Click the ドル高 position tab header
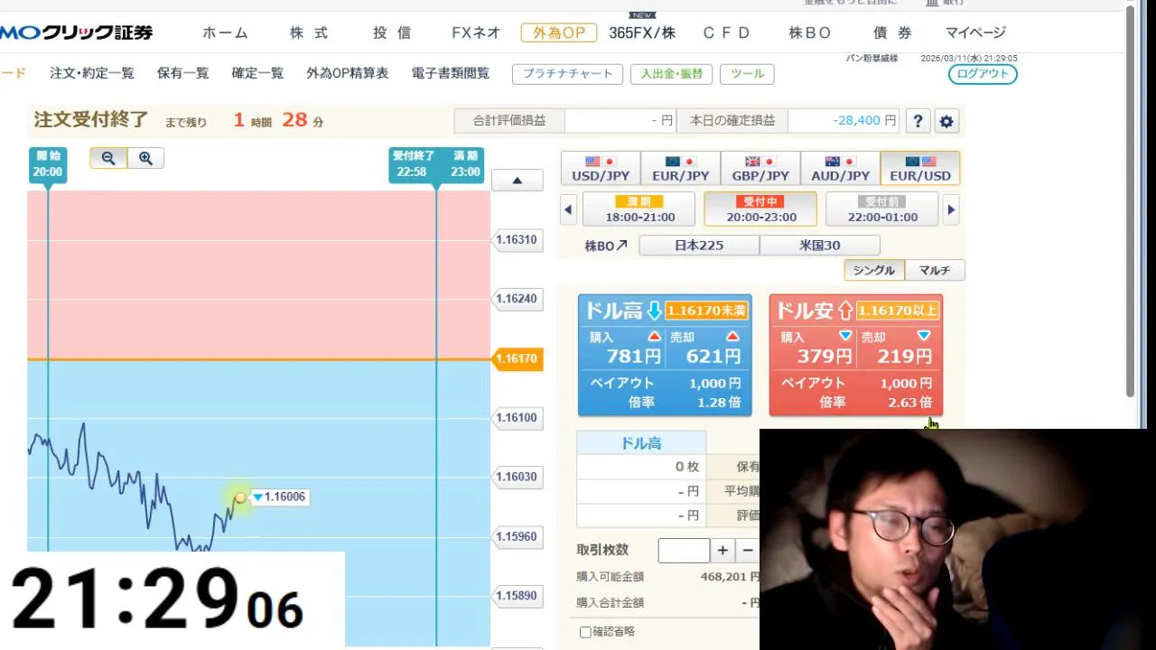The width and height of the screenshot is (1156, 650). pyautogui.click(x=641, y=443)
